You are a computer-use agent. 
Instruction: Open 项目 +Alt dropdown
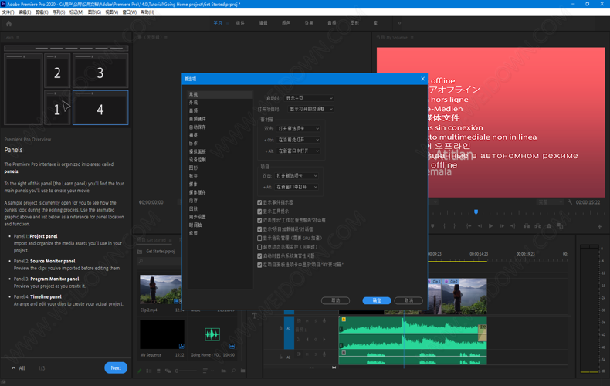(x=297, y=187)
